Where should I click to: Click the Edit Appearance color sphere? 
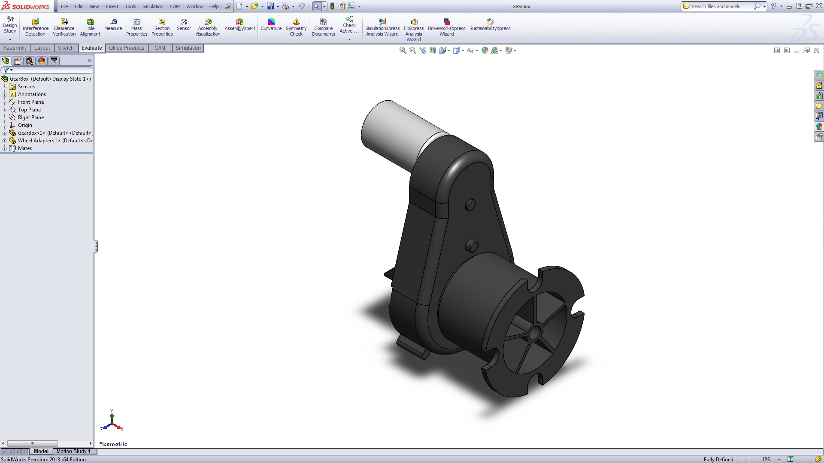(485, 51)
